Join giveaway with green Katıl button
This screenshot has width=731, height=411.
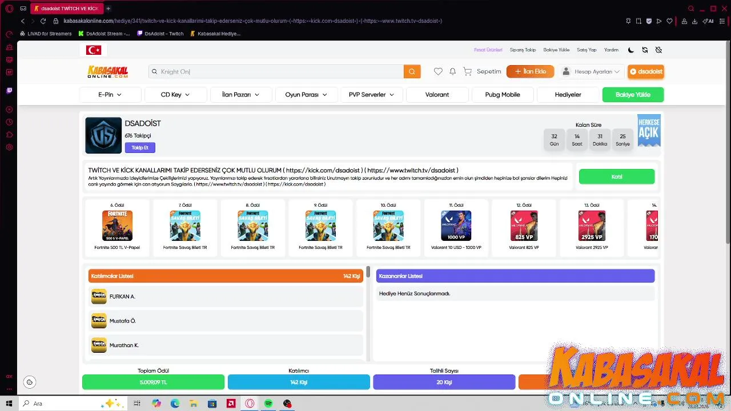pos(617,176)
